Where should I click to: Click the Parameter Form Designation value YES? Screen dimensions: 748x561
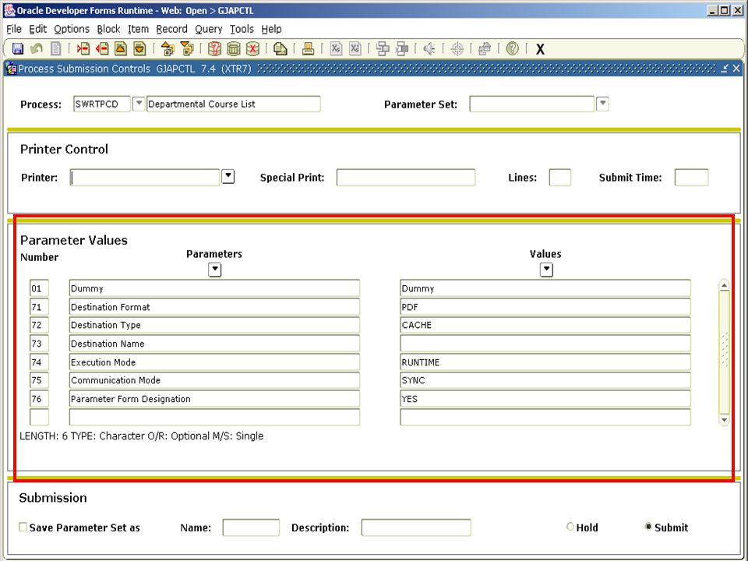click(x=545, y=399)
